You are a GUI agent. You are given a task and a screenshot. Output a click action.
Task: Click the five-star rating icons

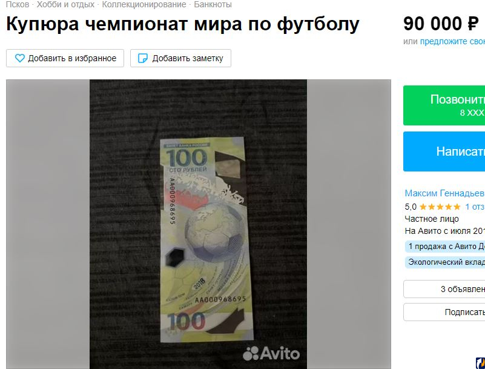pyautogui.click(x=440, y=207)
